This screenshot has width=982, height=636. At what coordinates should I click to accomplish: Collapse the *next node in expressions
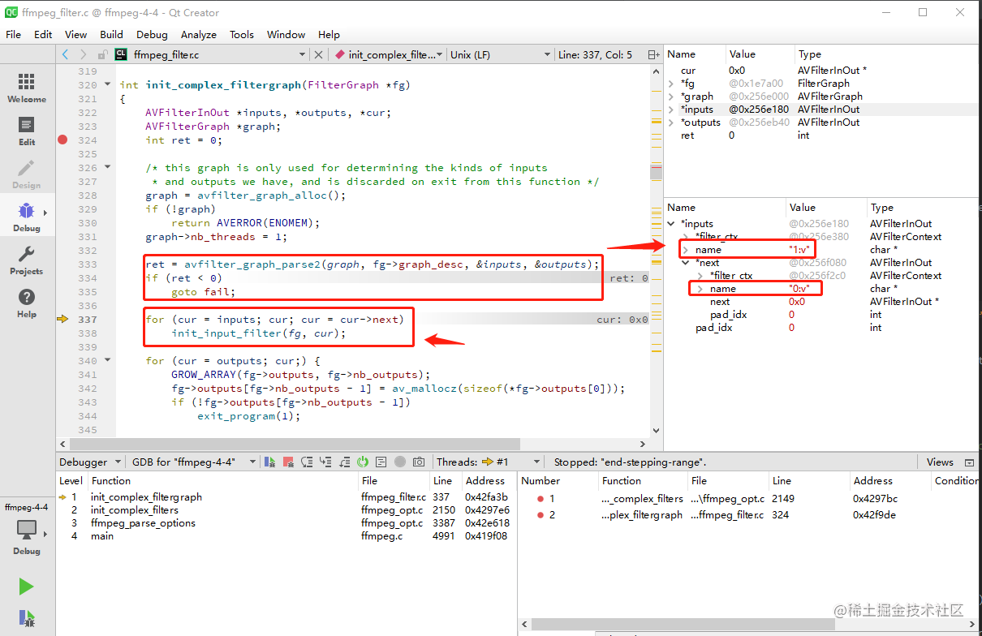click(686, 263)
